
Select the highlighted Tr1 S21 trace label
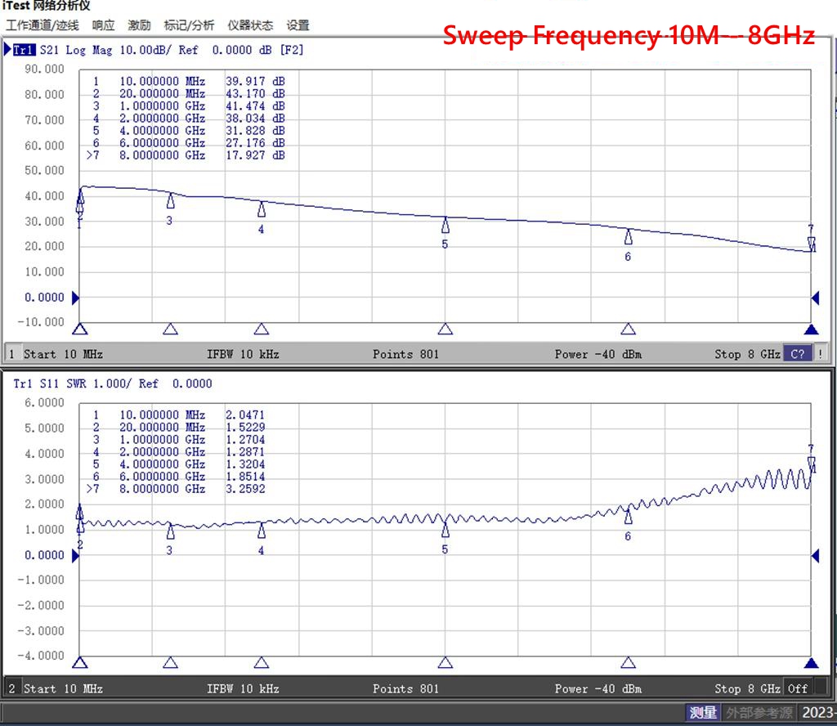point(24,50)
